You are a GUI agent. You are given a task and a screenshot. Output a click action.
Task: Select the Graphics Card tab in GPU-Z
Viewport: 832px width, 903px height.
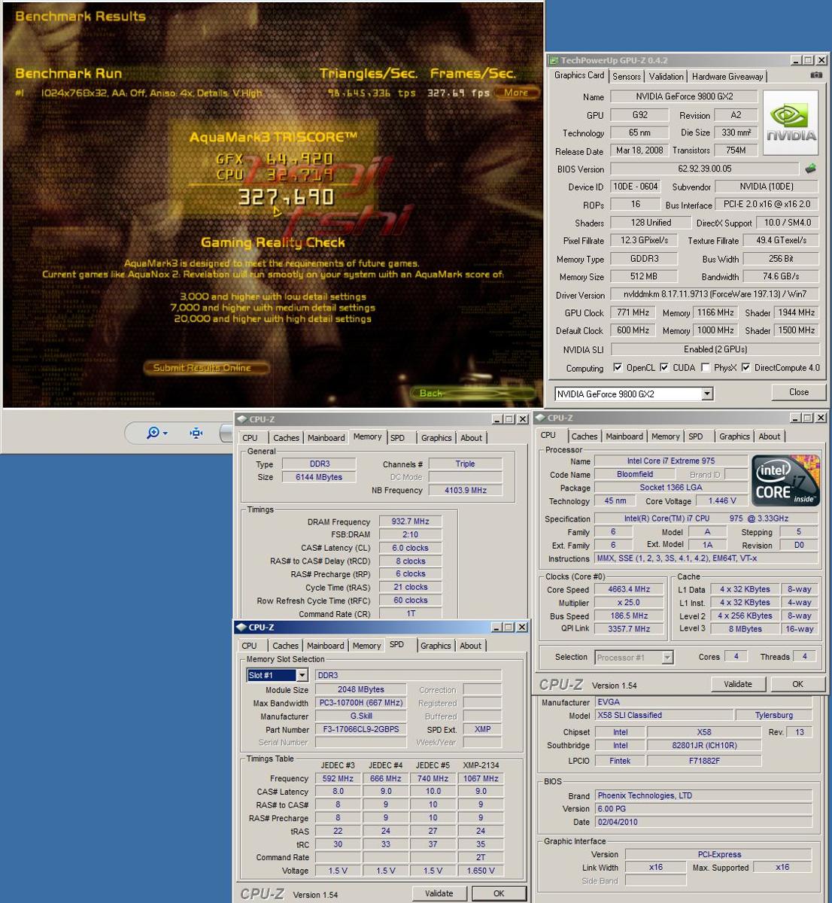[579, 75]
